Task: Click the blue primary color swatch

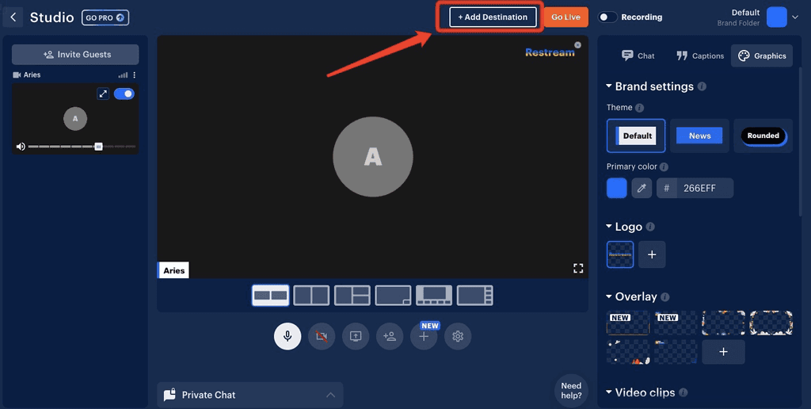Action: pos(617,188)
